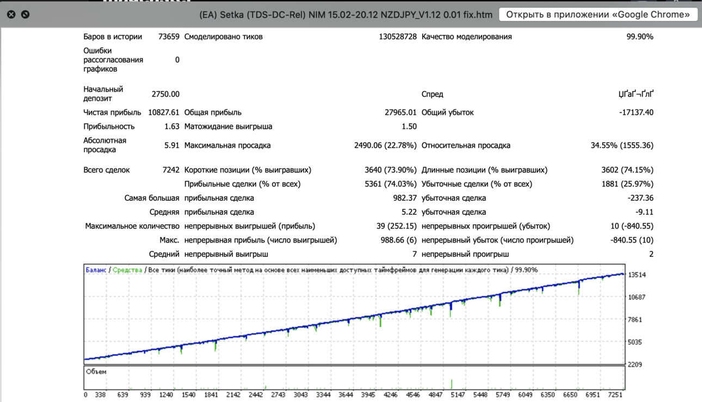Screen dimensions: 702x402
Task: Click loss trades value 1881 (25.97%)
Action: pos(627,184)
